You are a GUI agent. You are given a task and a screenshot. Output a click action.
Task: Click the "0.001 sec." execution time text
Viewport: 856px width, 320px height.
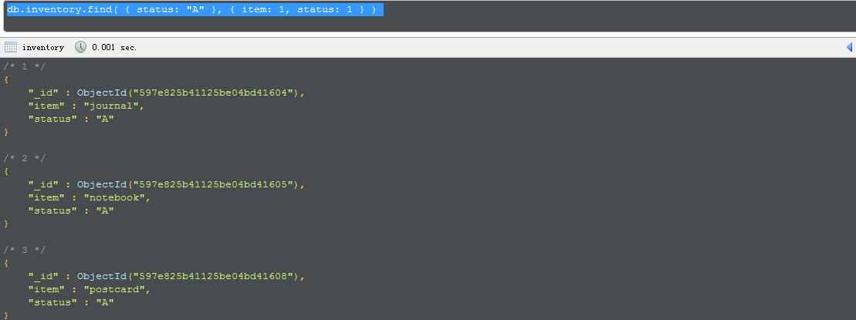coord(115,48)
